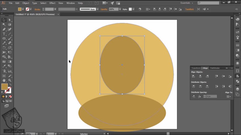Image resolution: width=241 pixels, height=135 pixels.
Task: Select the Eyedropper tool
Action: [x=4, y=66]
